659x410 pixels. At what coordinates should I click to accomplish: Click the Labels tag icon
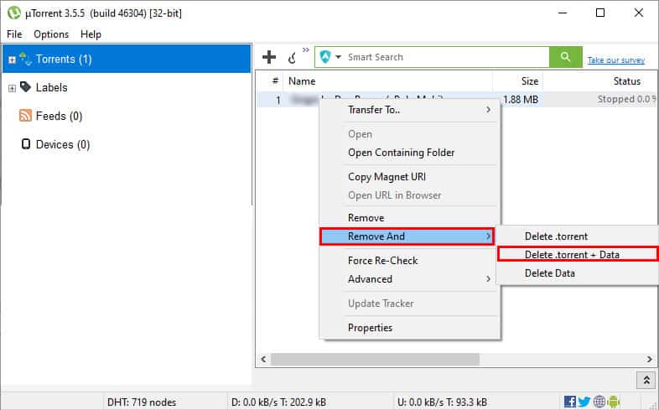(x=25, y=86)
